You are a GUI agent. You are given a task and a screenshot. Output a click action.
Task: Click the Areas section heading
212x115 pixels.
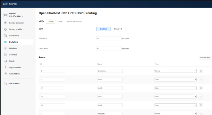[42, 57]
